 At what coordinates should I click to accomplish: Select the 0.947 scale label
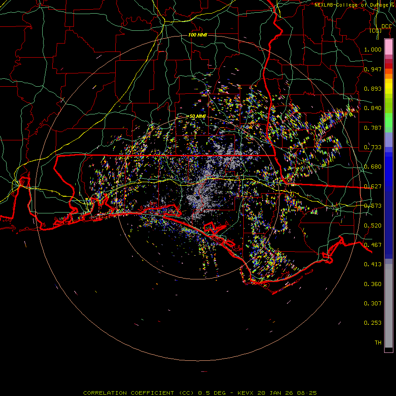(373, 69)
